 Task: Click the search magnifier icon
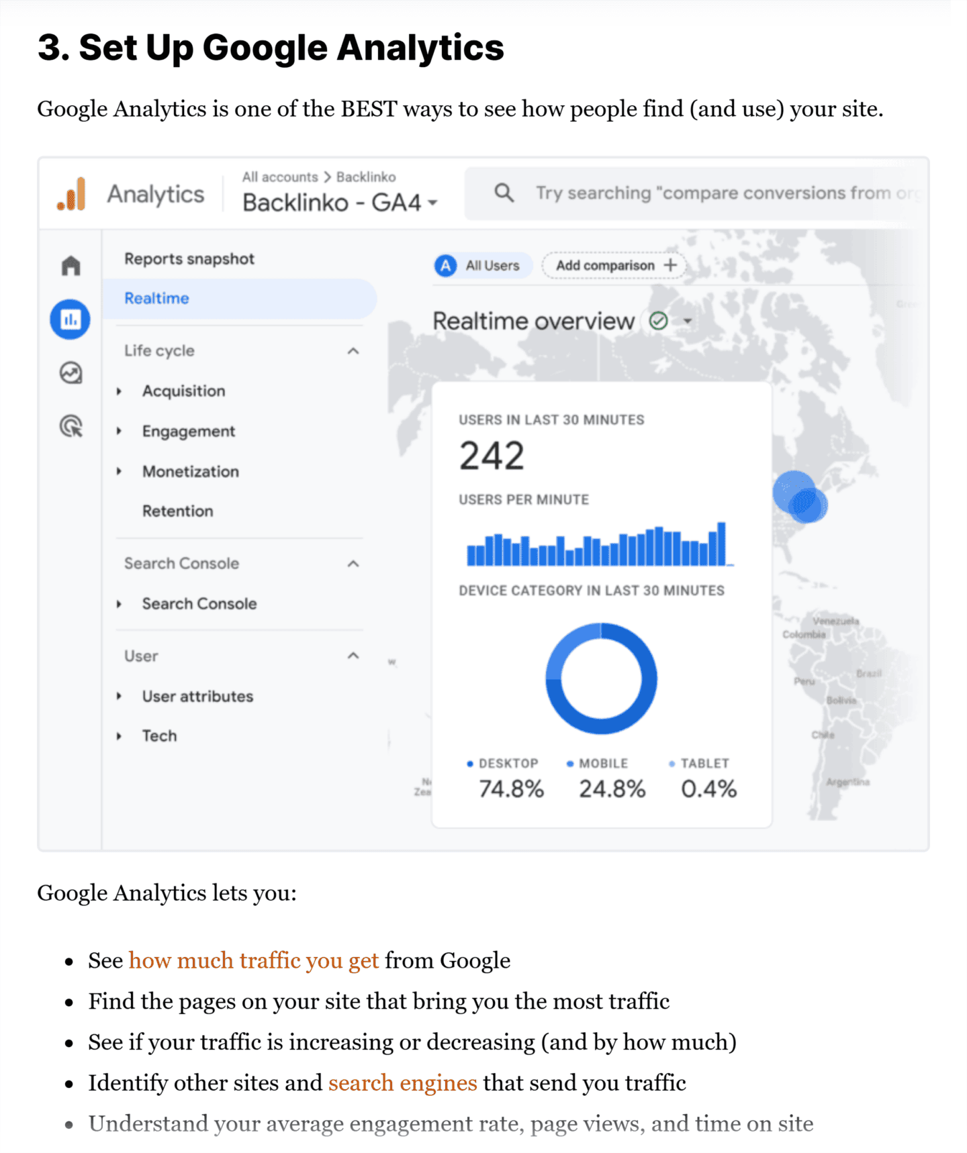(x=504, y=193)
